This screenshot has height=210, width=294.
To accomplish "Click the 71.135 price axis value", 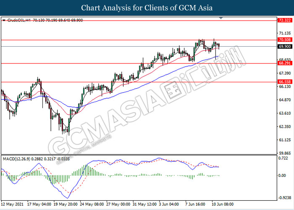I will (x=285, y=33).
